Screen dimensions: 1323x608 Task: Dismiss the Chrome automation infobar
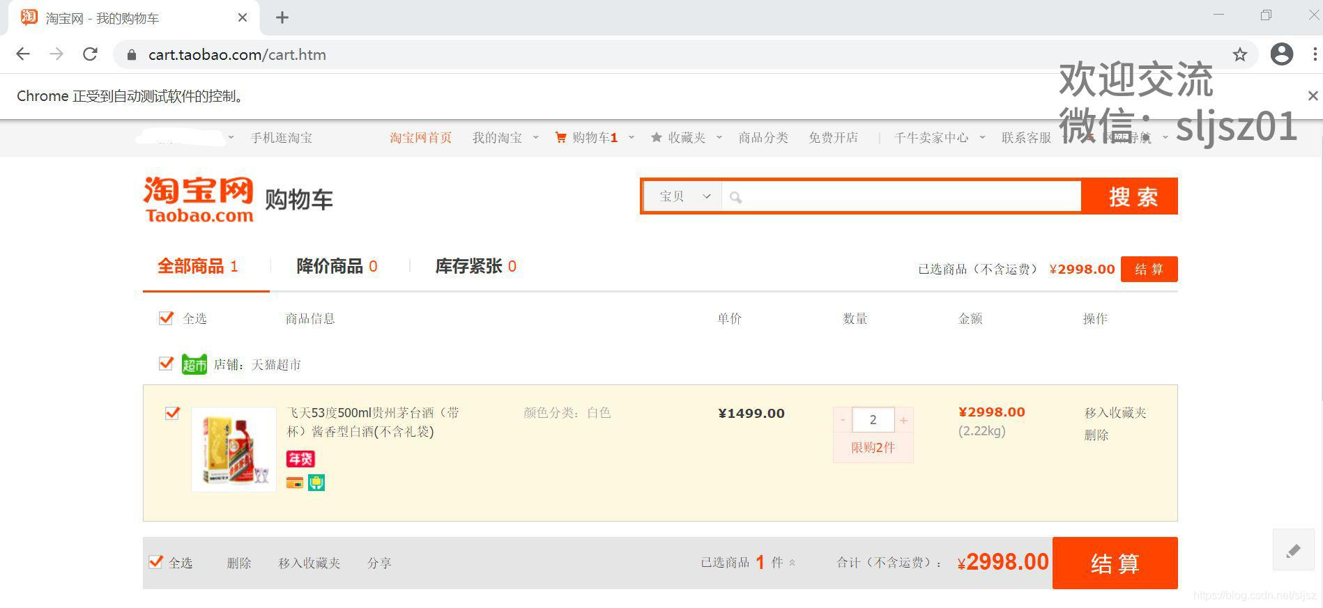click(x=1313, y=96)
